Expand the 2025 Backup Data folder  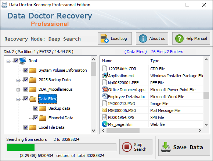tap(18, 80)
